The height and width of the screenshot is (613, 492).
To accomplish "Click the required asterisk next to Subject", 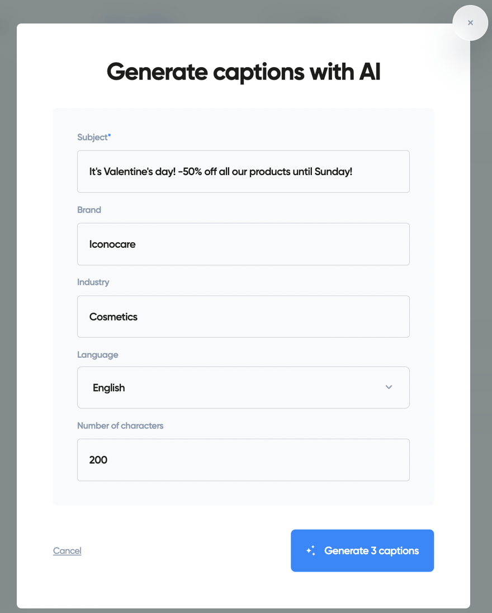I will [x=109, y=134].
